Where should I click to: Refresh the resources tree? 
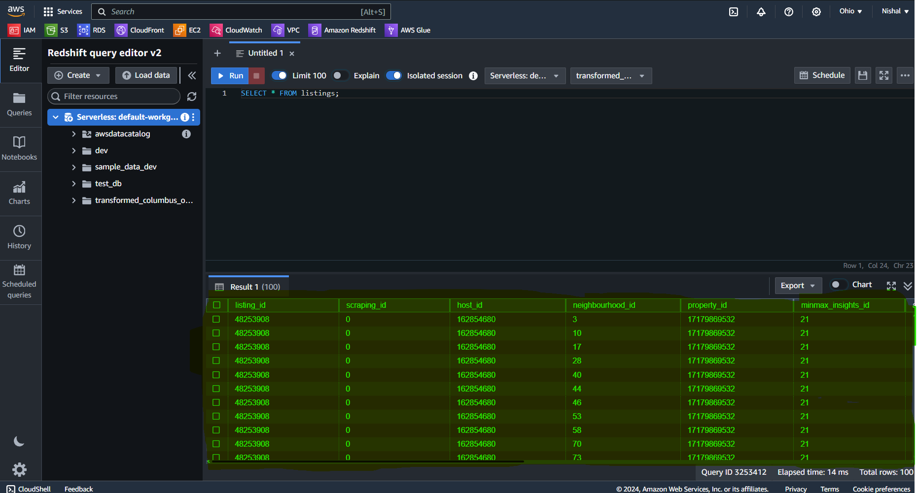tap(192, 97)
